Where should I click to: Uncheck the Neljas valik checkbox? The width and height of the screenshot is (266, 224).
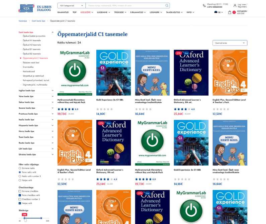20,203
